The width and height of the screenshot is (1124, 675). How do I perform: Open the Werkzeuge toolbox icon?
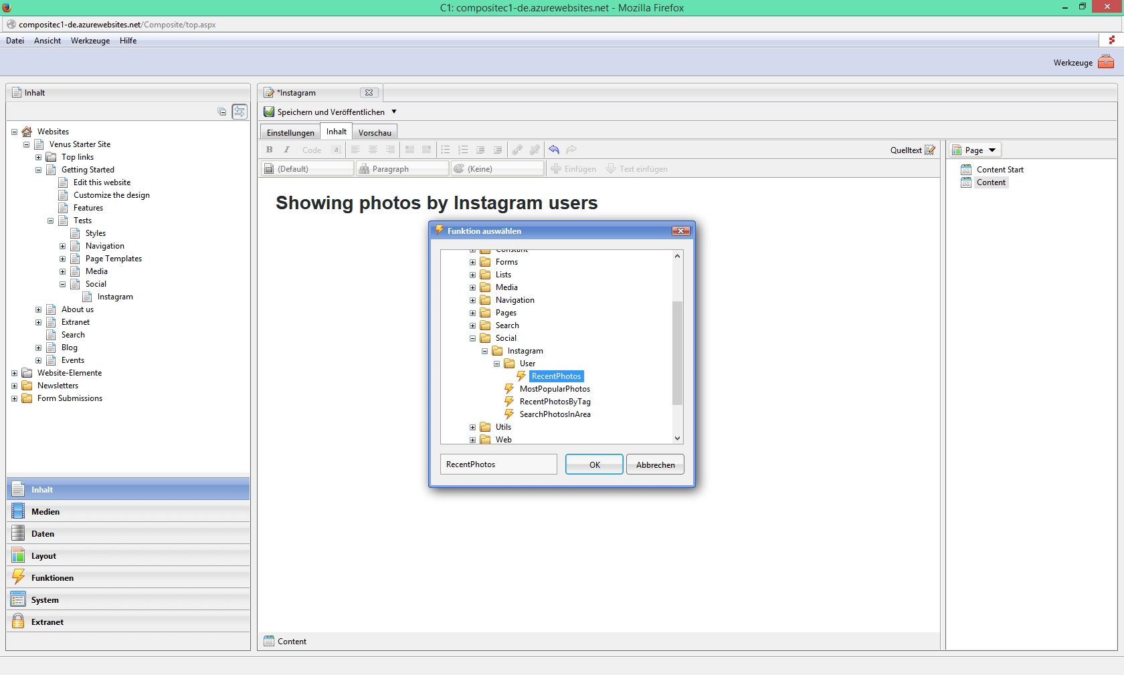1106,62
